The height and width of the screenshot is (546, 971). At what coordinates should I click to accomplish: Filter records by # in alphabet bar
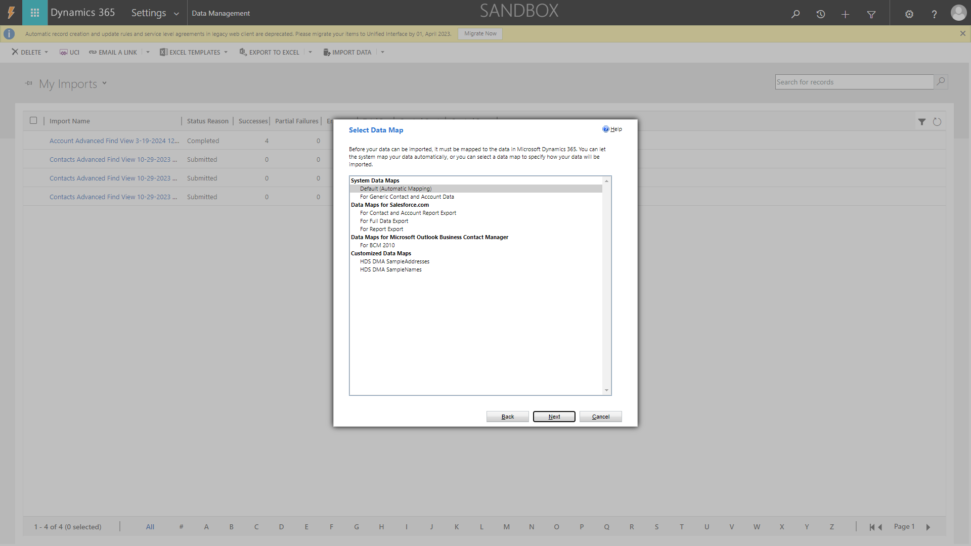tap(181, 527)
